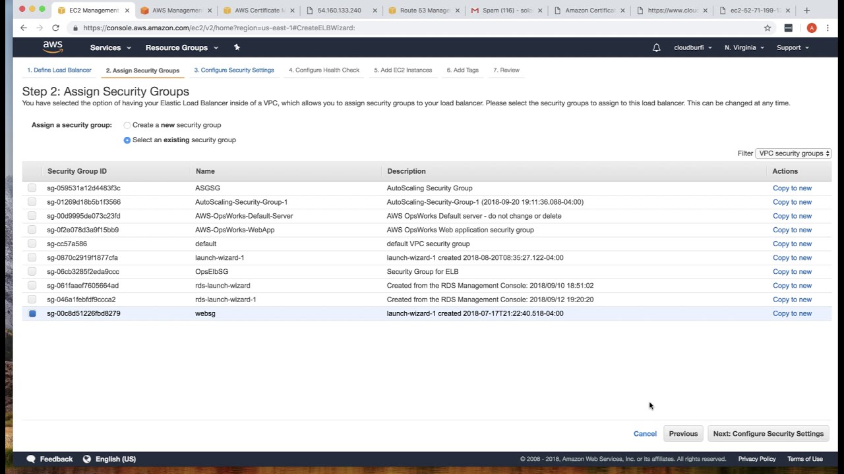The width and height of the screenshot is (844, 474).
Task: Click the language globe icon
Action: pyautogui.click(x=87, y=459)
